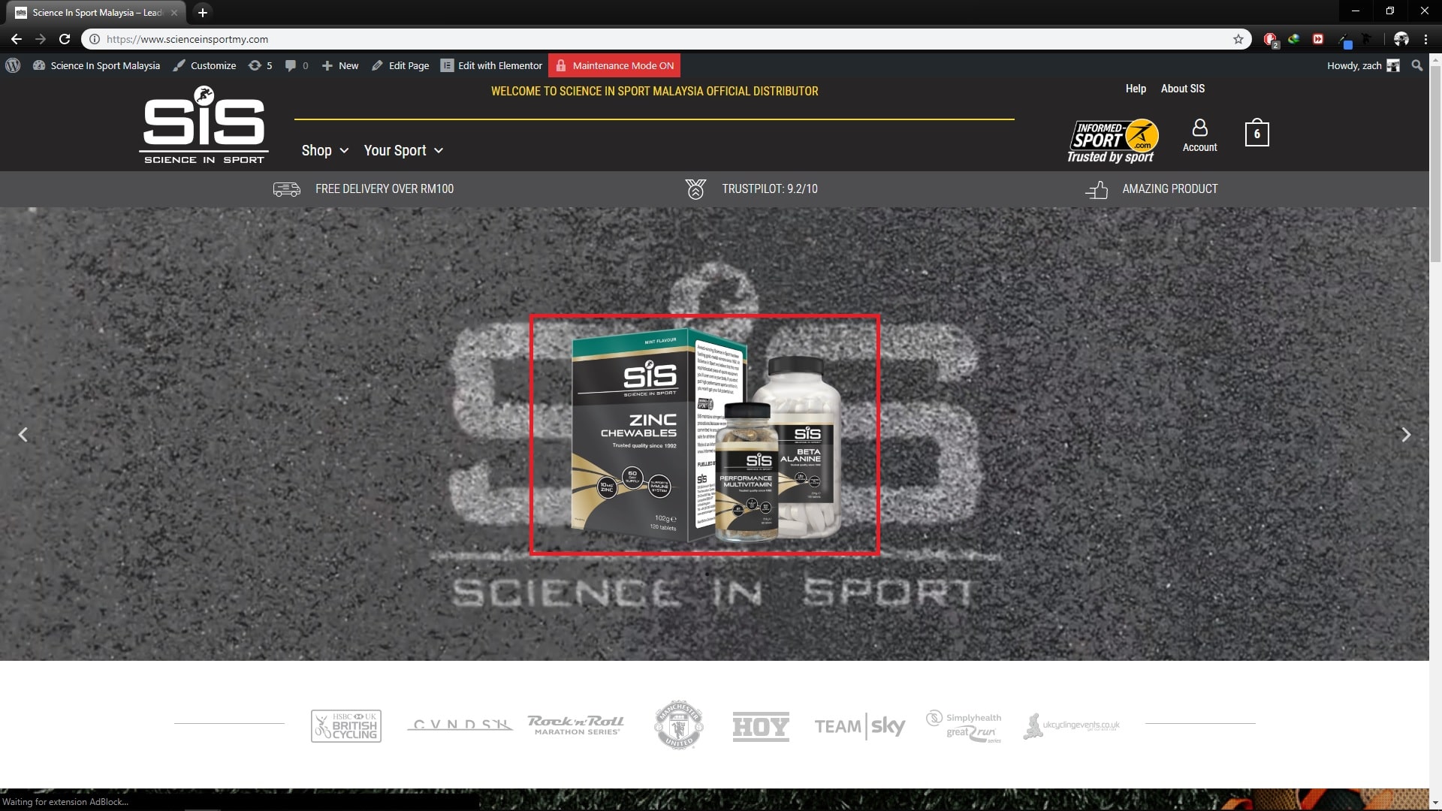Open the AdBlock extension icon

pos(1270,40)
